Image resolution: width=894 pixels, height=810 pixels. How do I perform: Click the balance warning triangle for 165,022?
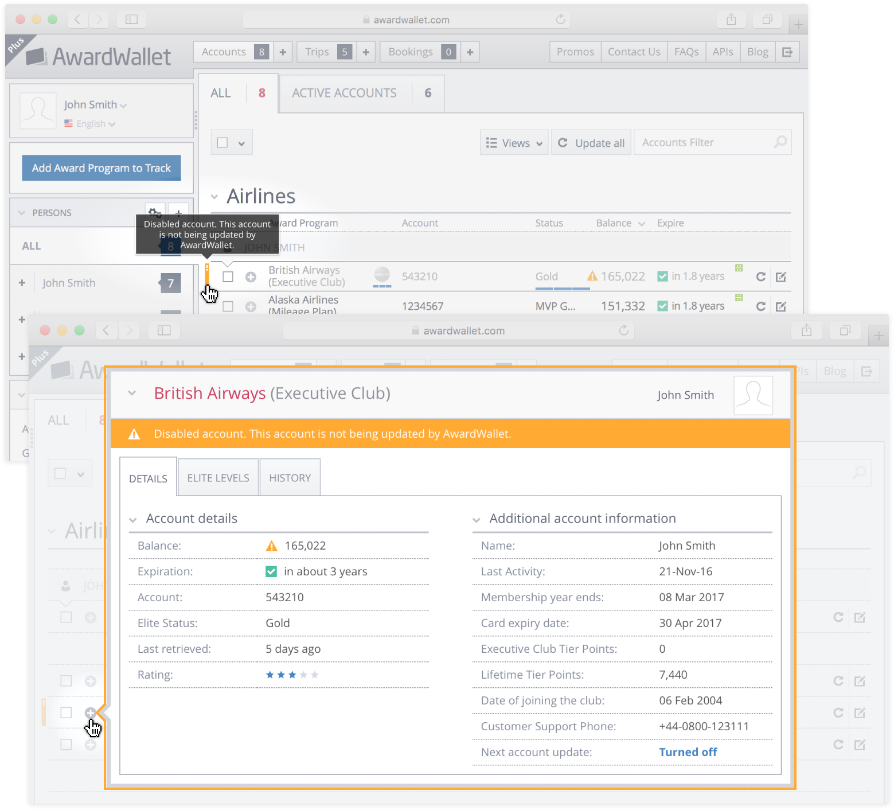coord(592,276)
